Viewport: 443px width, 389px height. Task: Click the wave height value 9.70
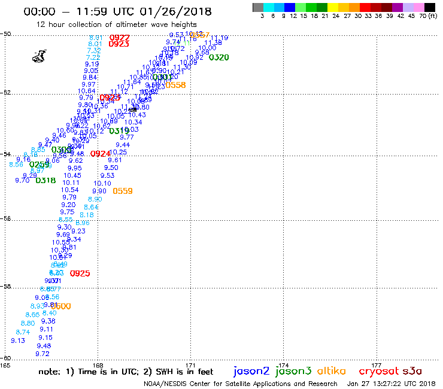[22, 180]
